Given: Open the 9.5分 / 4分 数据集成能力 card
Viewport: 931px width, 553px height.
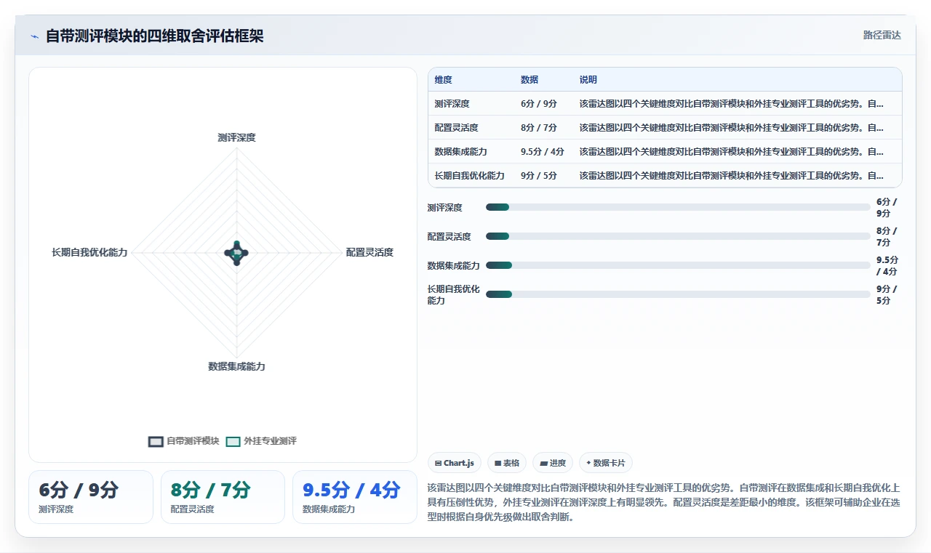Looking at the screenshot, I should pos(355,497).
